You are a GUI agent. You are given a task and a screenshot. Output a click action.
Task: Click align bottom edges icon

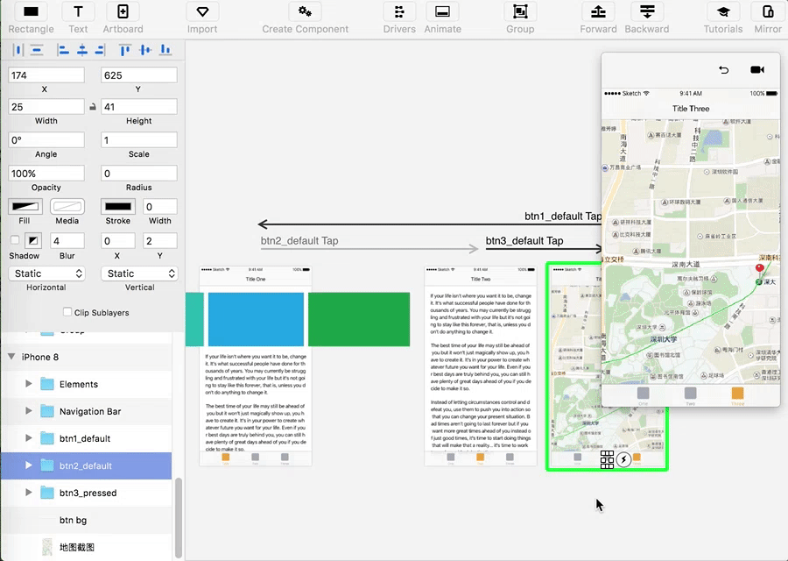point(165,50)
